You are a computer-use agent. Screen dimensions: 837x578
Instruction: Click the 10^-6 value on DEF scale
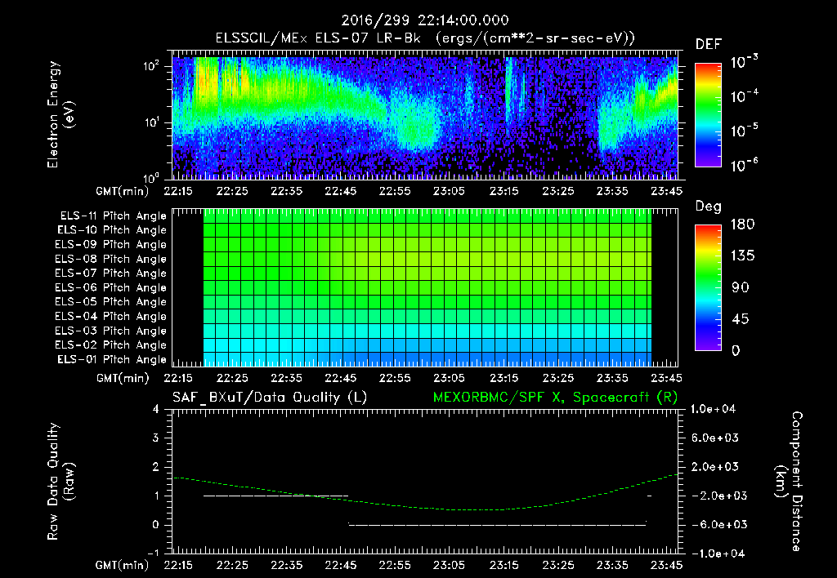(744, 165)
